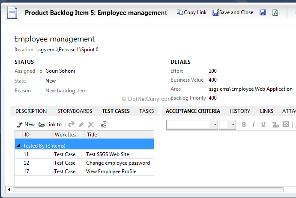Collapse the Tested By (3 items) group

pyautogui.click(x=19, y=146)
